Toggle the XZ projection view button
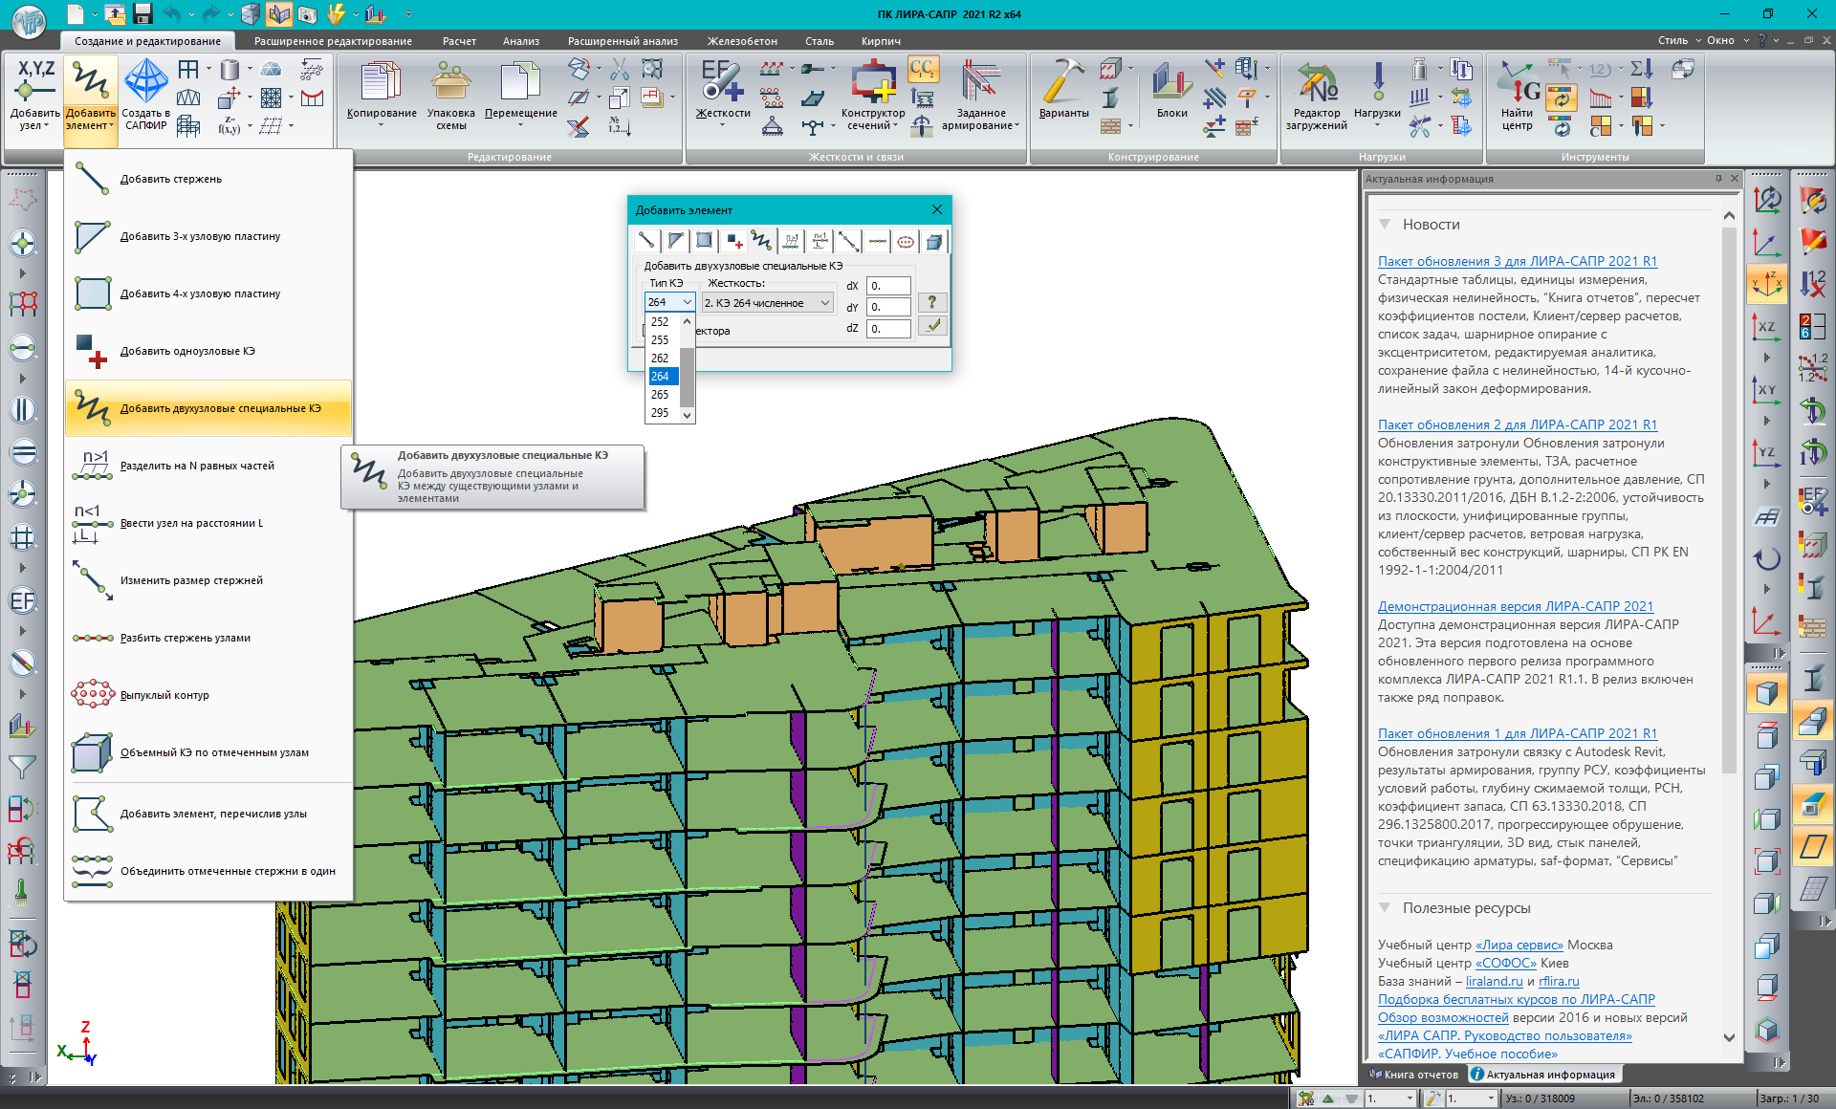The width and height of the screenshot is (1836, 1109). (1765, 327)
